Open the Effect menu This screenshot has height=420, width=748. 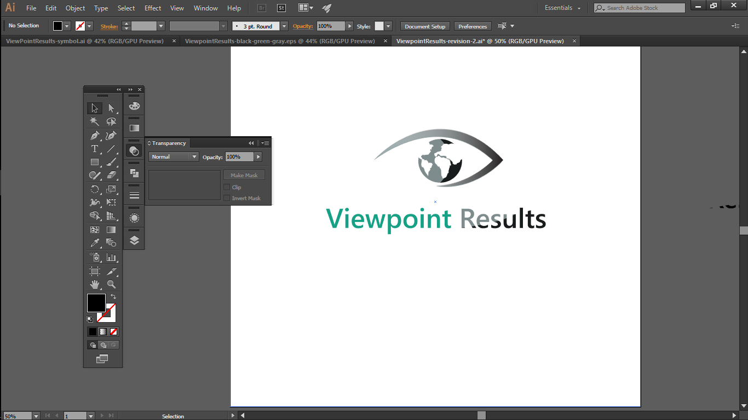click(153, 8)
